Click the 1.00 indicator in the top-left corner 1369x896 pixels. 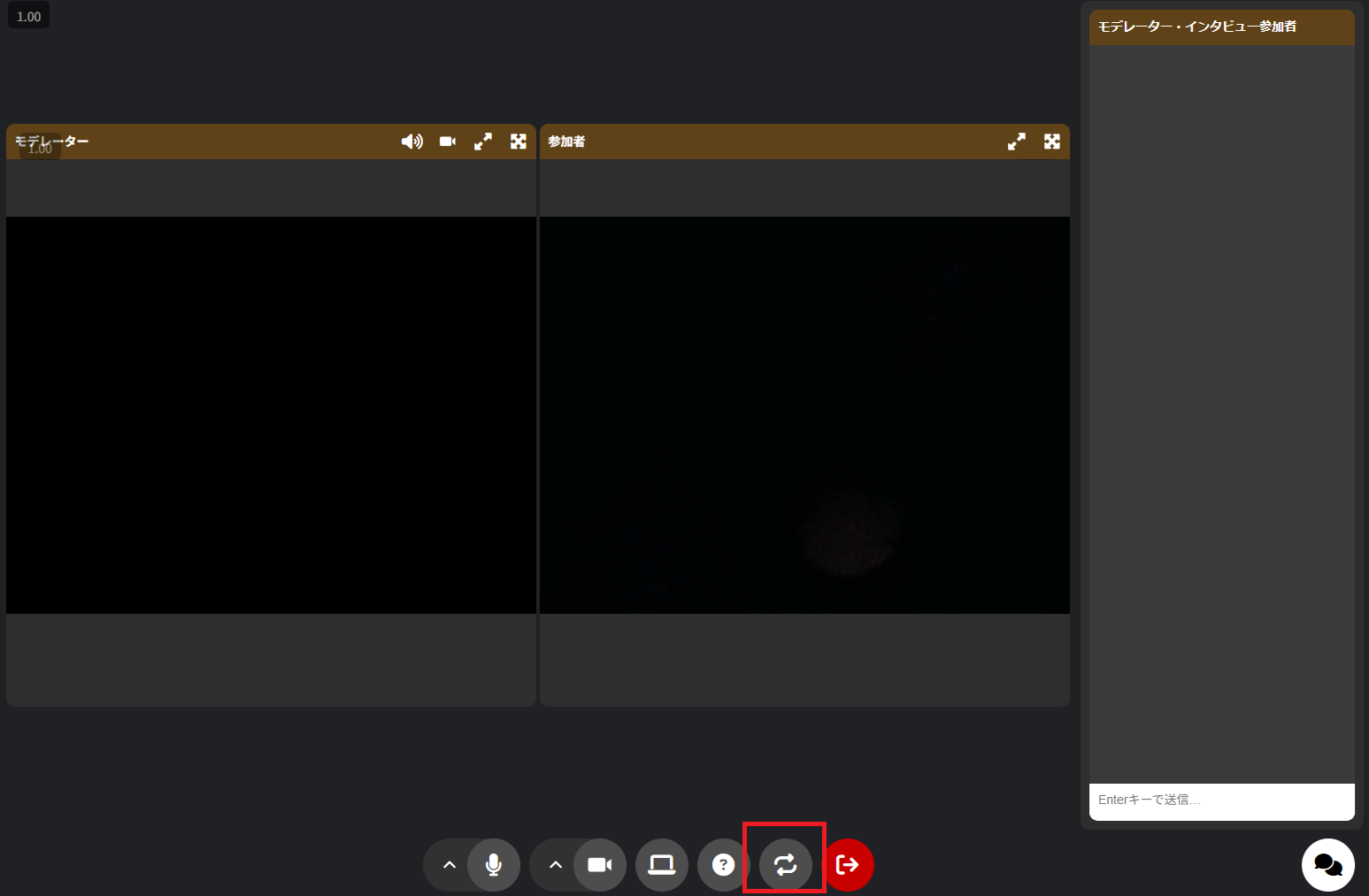pyautogui.click(x=29, y=16)
